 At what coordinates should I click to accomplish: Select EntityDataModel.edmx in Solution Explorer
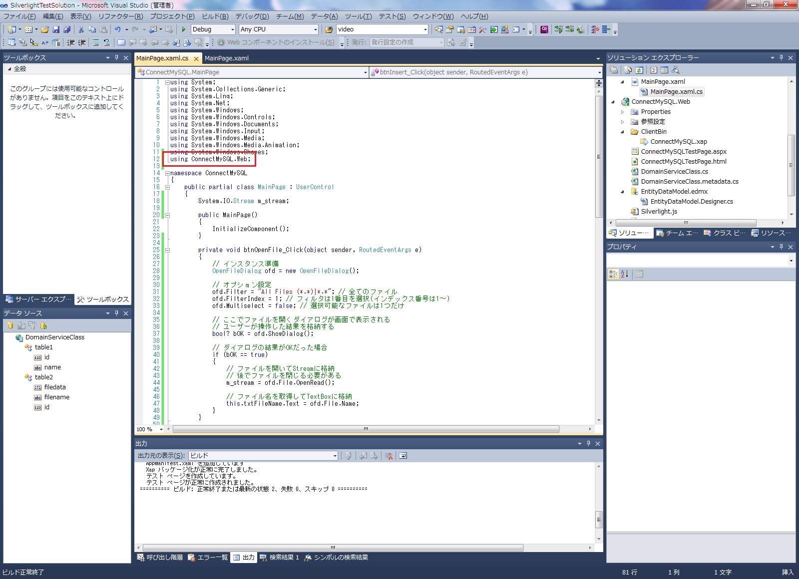674,192
